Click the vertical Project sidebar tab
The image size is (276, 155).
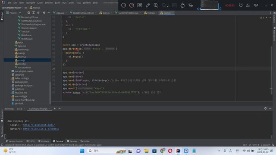point(2,16)
